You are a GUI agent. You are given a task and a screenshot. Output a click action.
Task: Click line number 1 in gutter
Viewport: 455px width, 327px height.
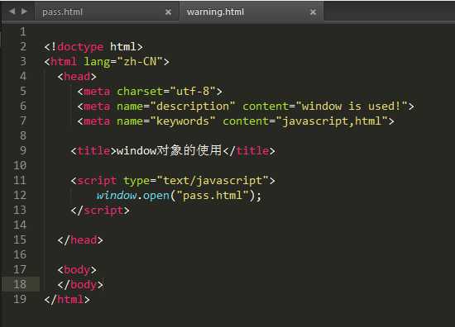point(23,31)
